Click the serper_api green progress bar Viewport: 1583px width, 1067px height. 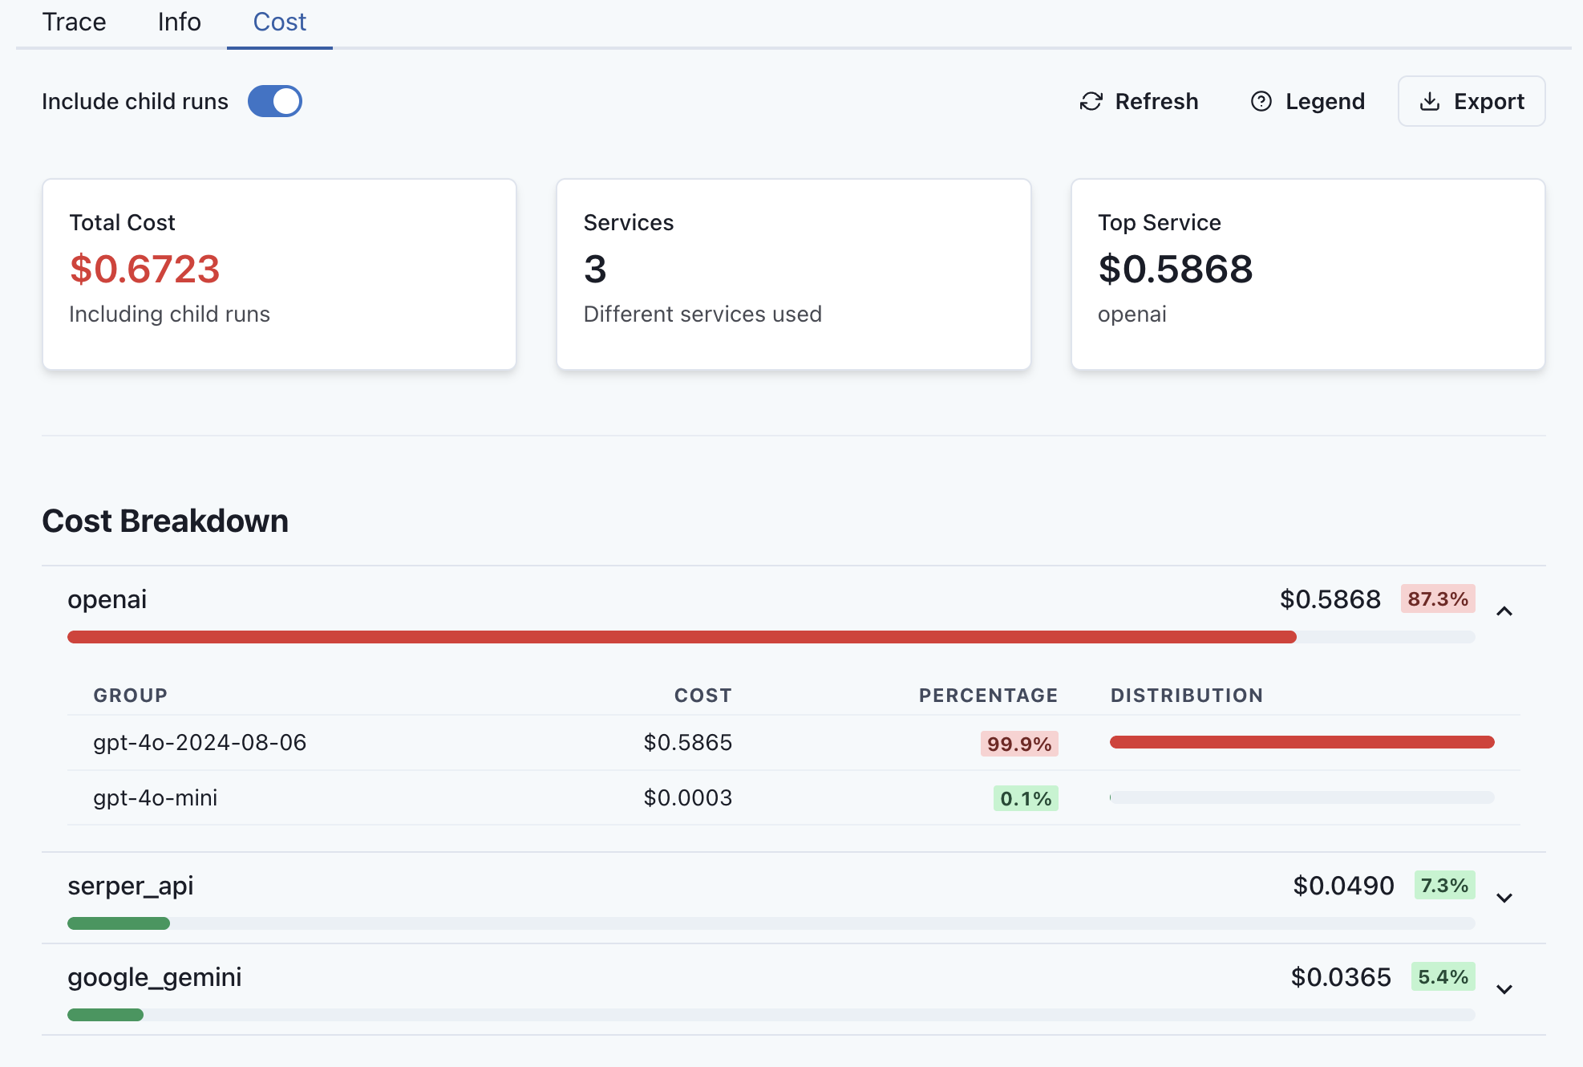click(x=119, y=923)
